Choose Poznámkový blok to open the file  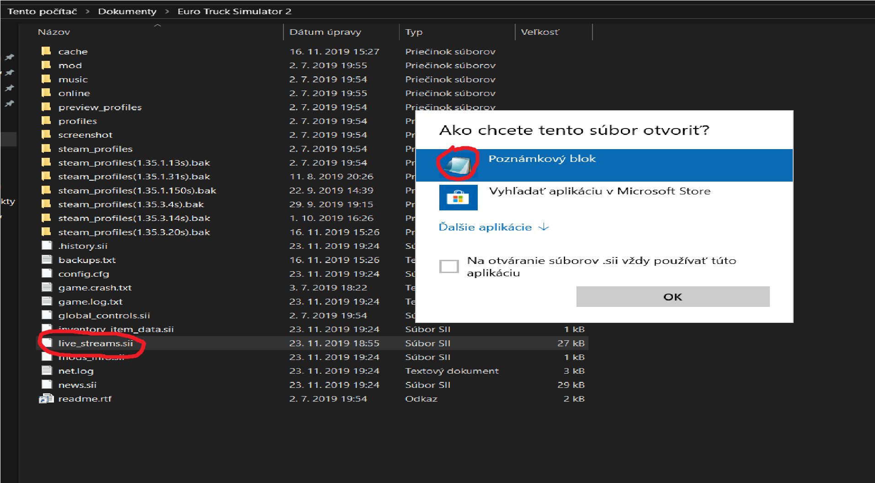pos(604,165)
